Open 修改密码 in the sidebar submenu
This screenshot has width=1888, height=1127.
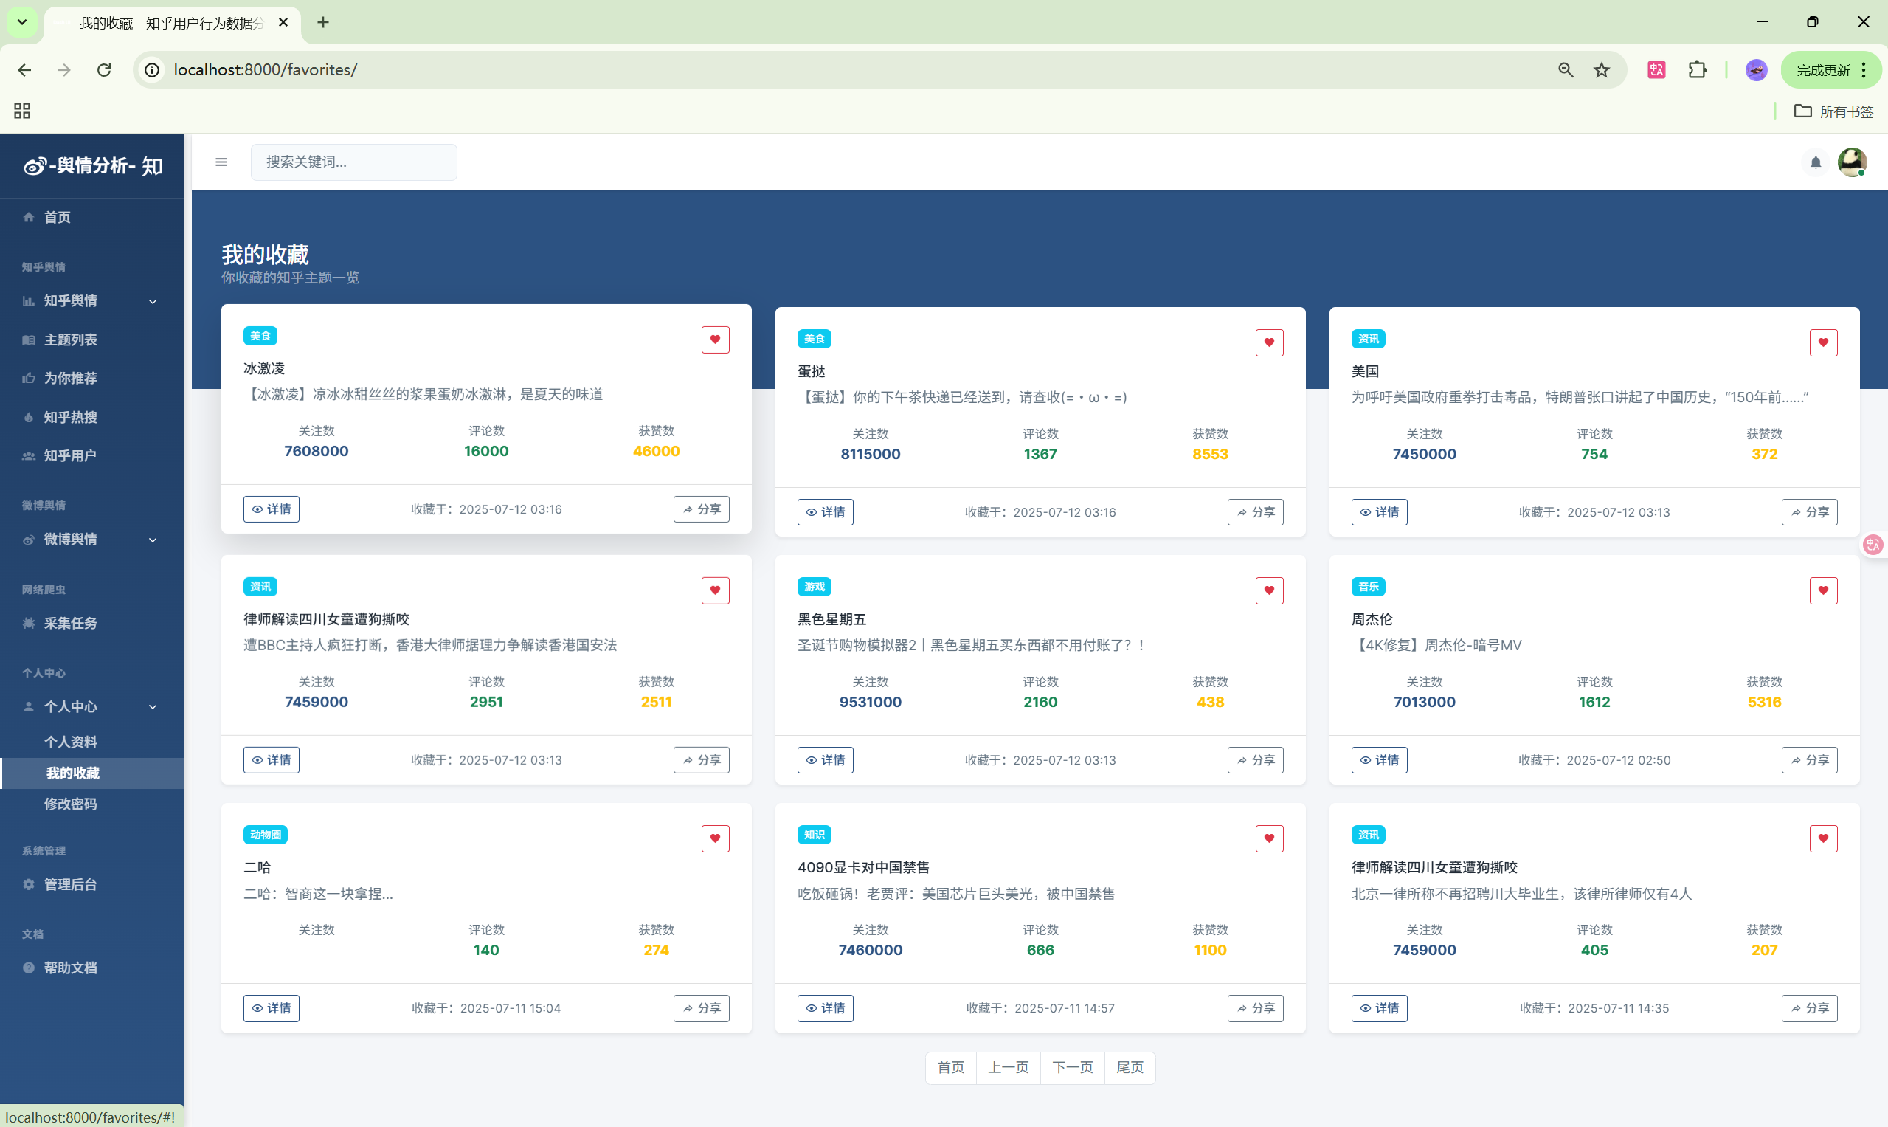70,804
